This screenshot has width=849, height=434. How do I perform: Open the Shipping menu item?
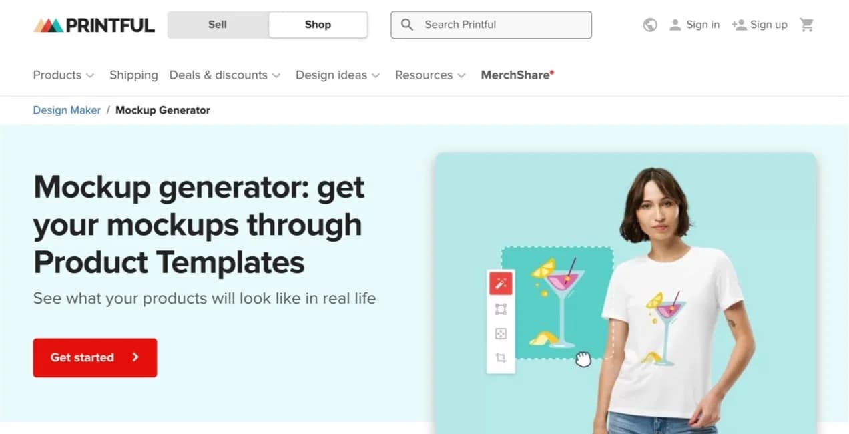click(133, 75)
